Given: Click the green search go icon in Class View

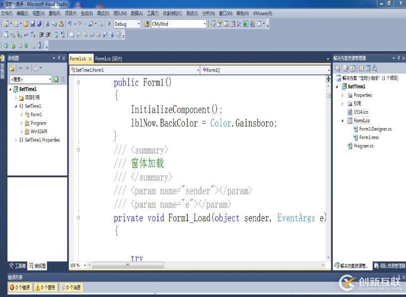Looking at the screenshot, I should coord(56,79).
